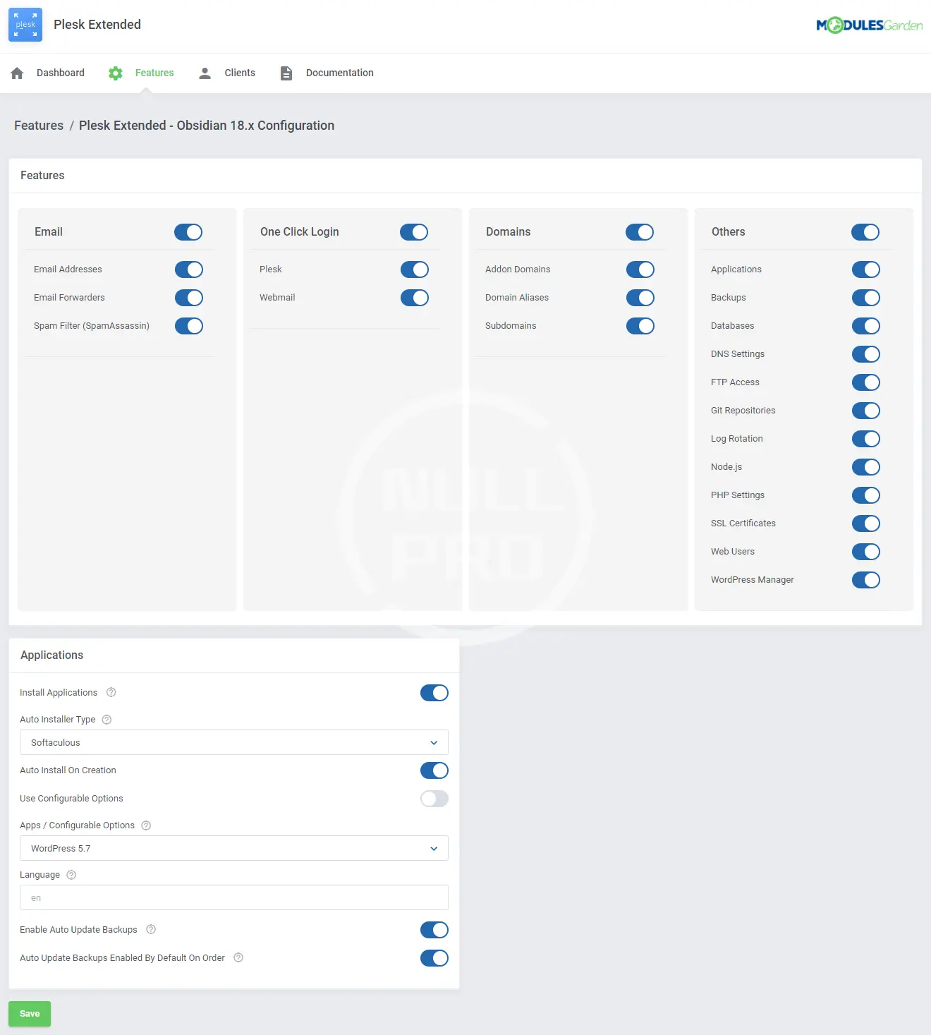Click the Dashboard home icon
Screen dimensions: 931x1035
pyautogui.click(x=18, y=73)
